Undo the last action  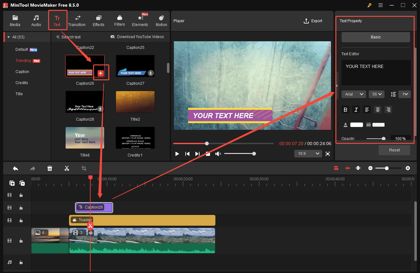coord(16,168)
